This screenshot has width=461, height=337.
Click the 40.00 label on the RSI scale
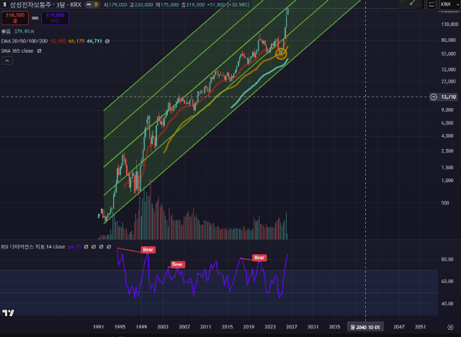tap(447, 303)
